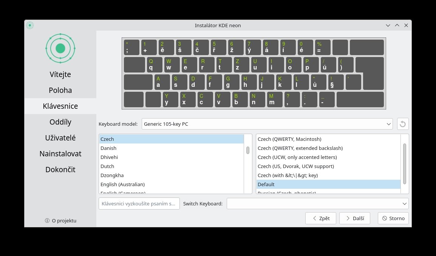Click the ů key in keyboard preview

[x=318, y=82]
